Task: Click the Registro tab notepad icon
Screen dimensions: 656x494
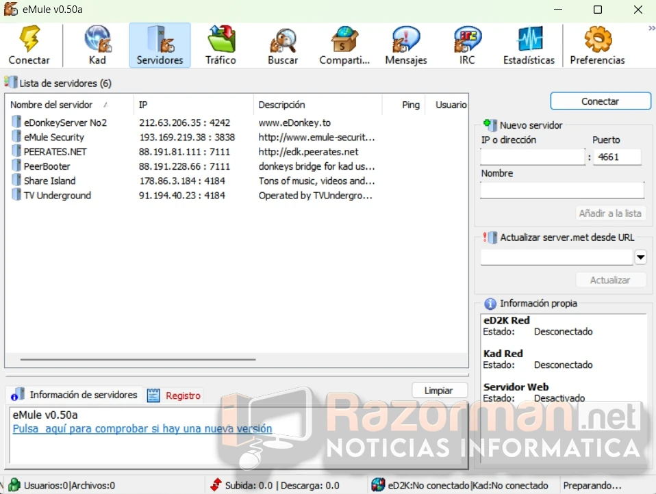Action: 153,395
